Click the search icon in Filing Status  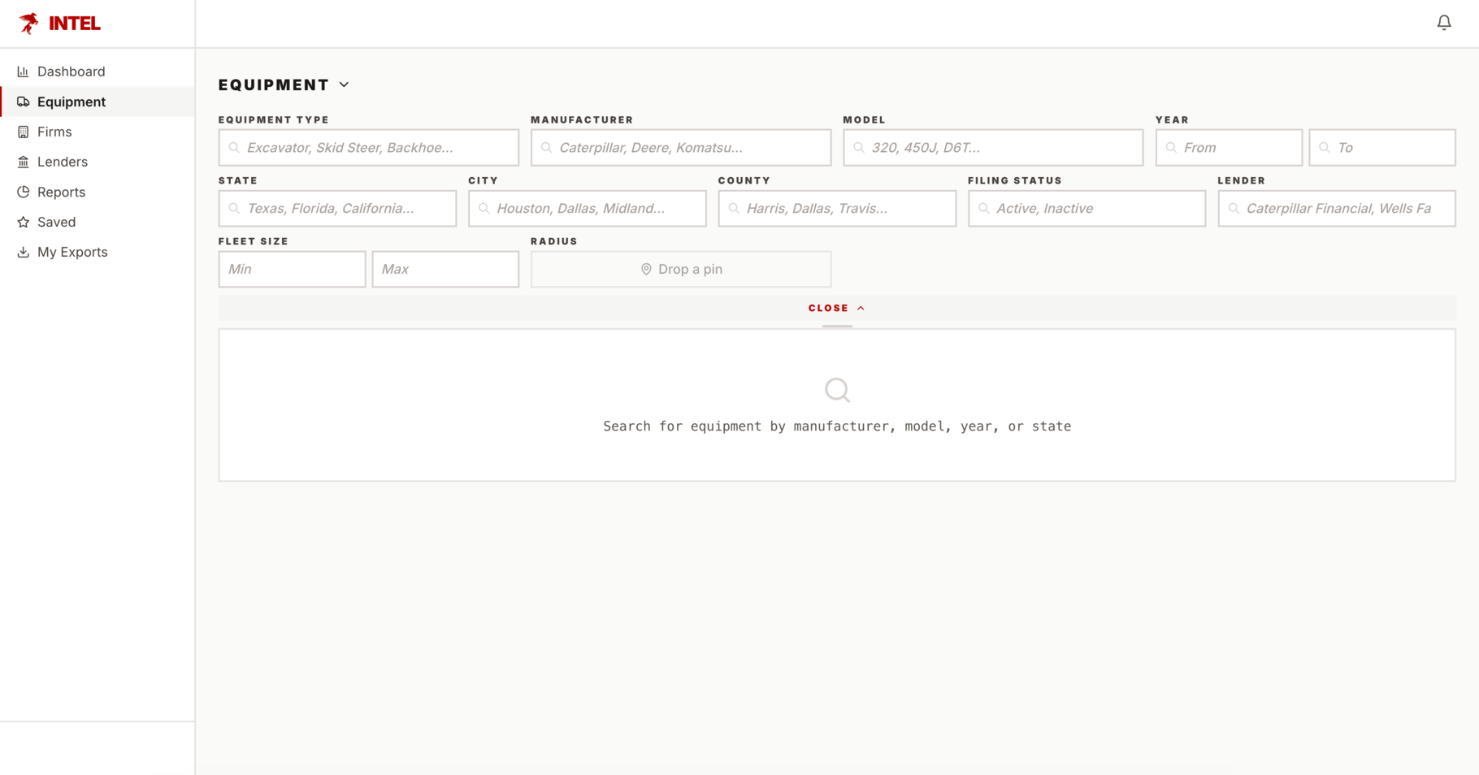[x=983, y=209]
